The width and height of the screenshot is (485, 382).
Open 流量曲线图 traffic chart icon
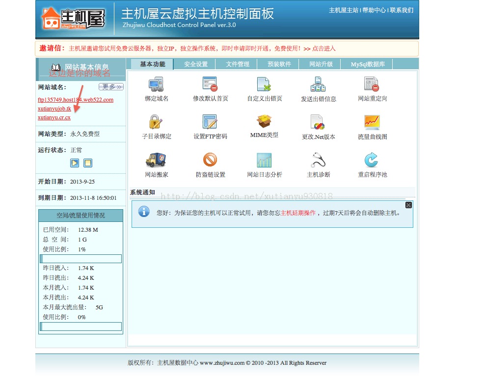372,122
